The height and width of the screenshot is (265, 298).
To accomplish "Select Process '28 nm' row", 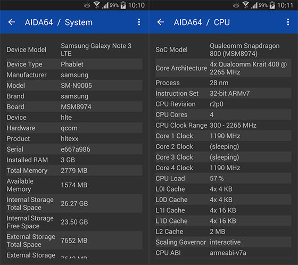I will [223, 82].
